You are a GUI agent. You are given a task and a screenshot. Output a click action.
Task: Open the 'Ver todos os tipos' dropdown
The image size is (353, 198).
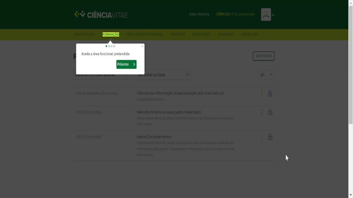pos(164,75)
